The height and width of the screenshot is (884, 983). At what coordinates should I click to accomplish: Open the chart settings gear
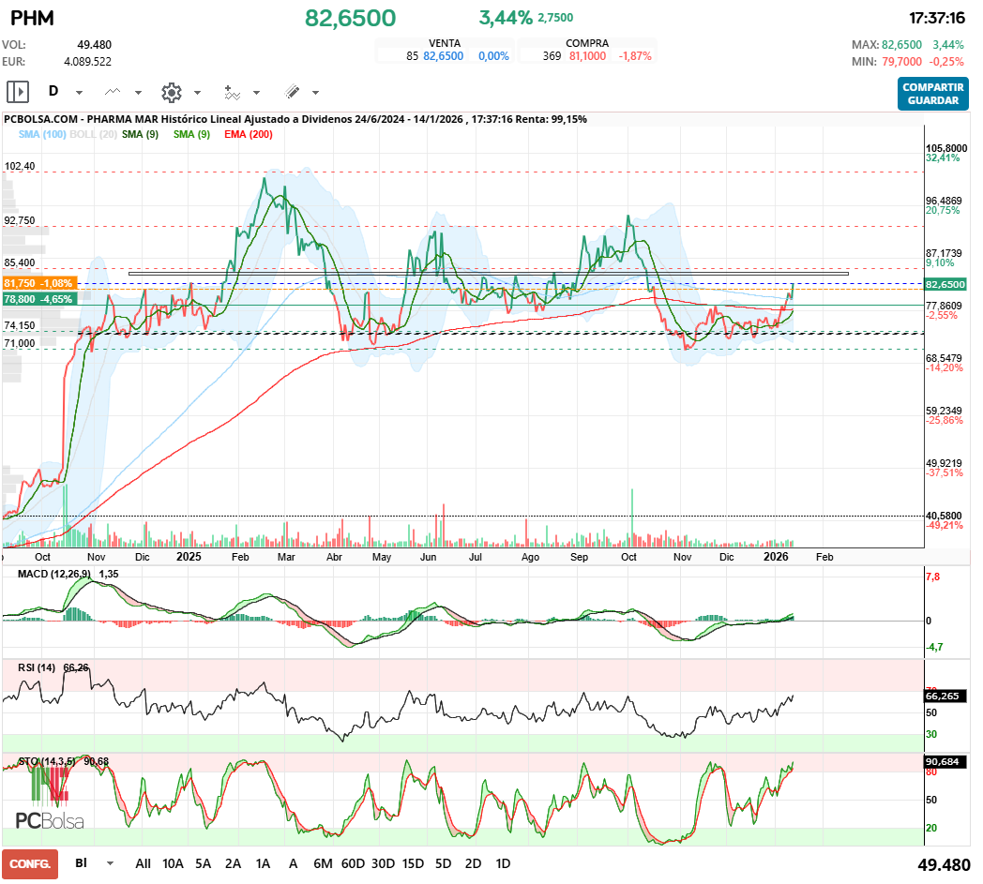point(171,92)
